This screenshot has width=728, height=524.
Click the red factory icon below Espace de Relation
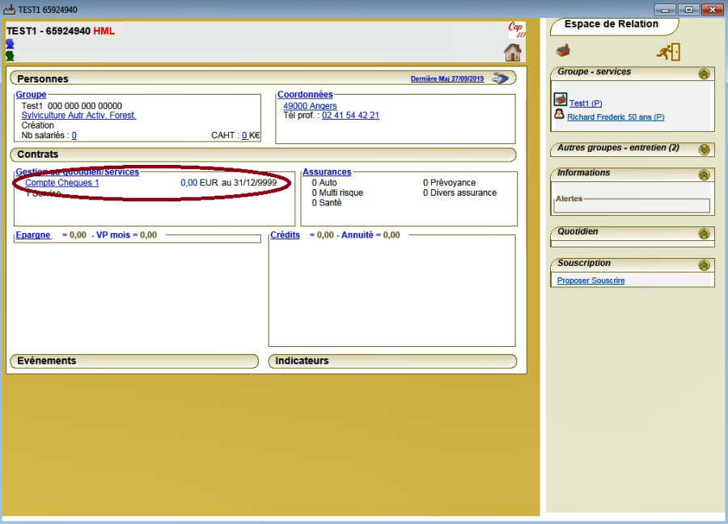[x=563, y=51]
